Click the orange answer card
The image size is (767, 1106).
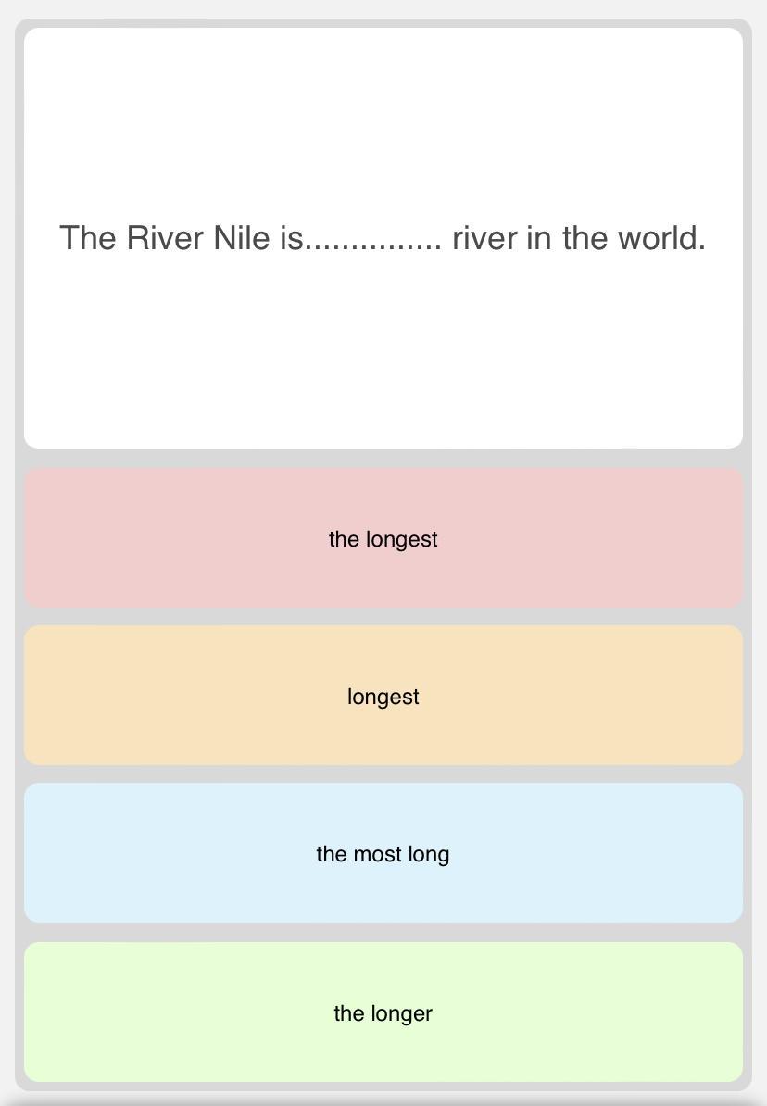click(x=383, y=695)
